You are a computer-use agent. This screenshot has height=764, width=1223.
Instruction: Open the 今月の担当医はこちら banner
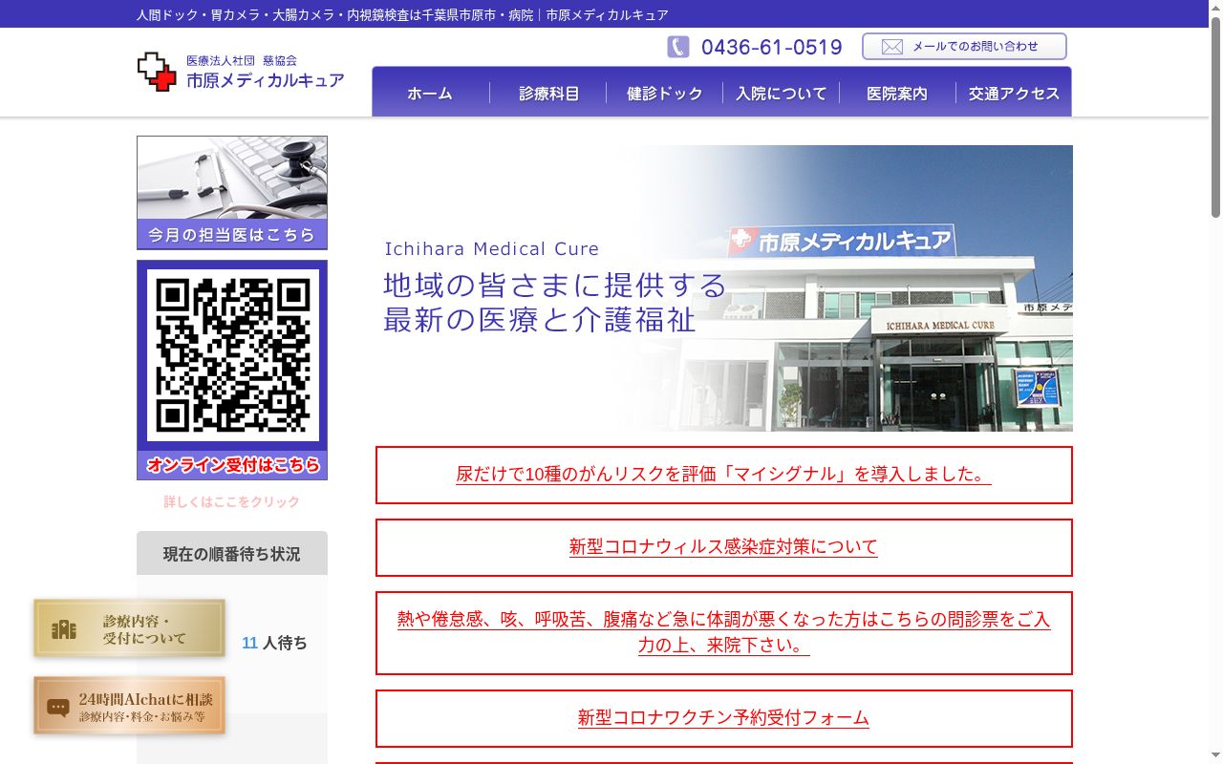point(232,193)
